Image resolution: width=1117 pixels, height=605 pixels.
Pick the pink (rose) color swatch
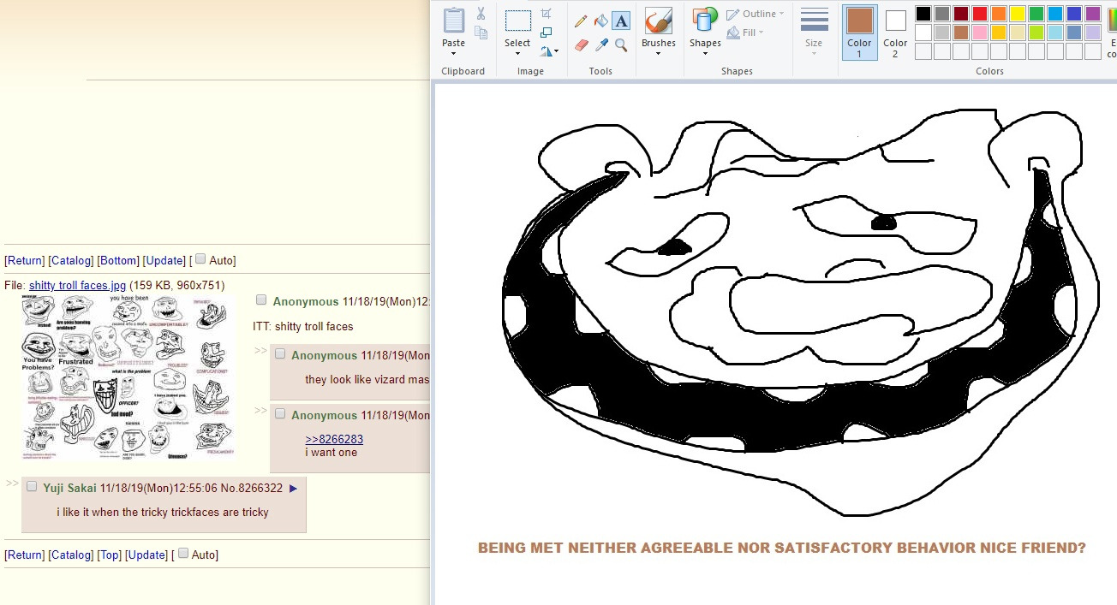[979, 33]
